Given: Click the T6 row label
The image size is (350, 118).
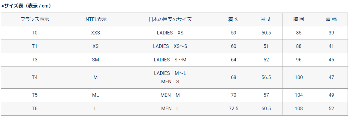Looking at the screenshot, I should (35, 109).
